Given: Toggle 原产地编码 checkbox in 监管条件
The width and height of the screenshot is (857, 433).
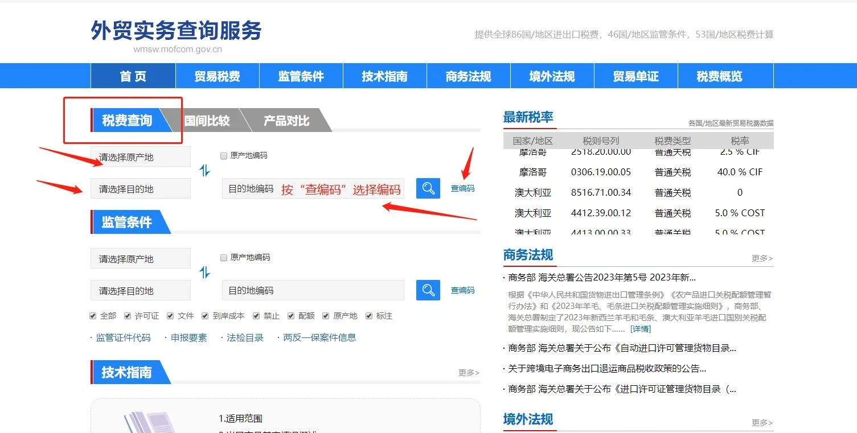Looking at the screenshot, I should (224, 258).
